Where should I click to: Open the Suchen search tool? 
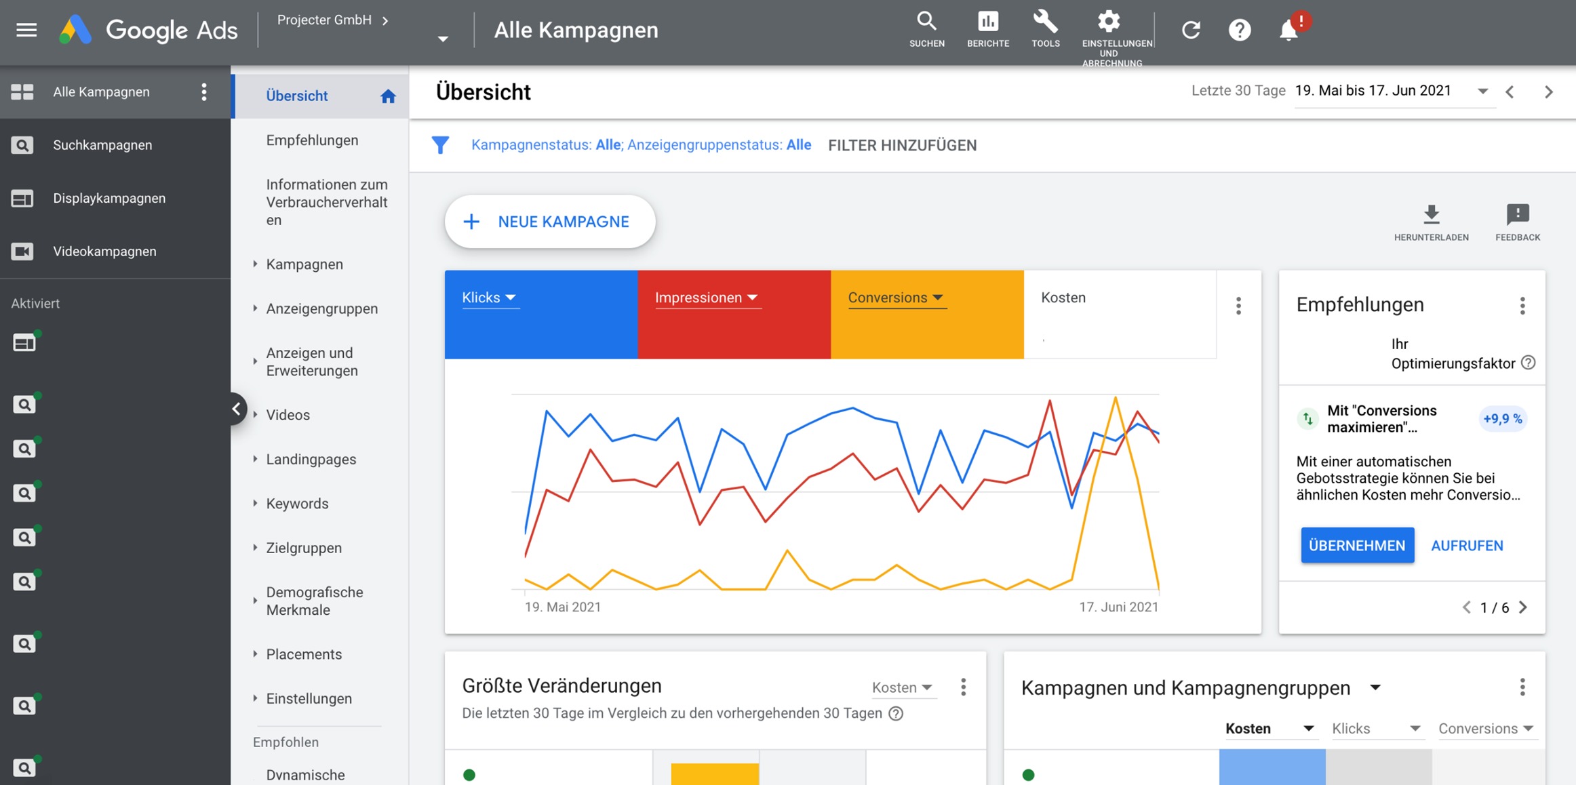[926, 30]
